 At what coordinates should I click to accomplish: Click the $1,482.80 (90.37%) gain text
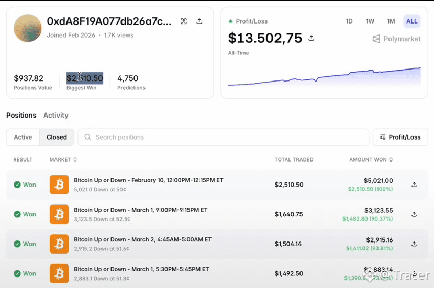pos(368,218)
